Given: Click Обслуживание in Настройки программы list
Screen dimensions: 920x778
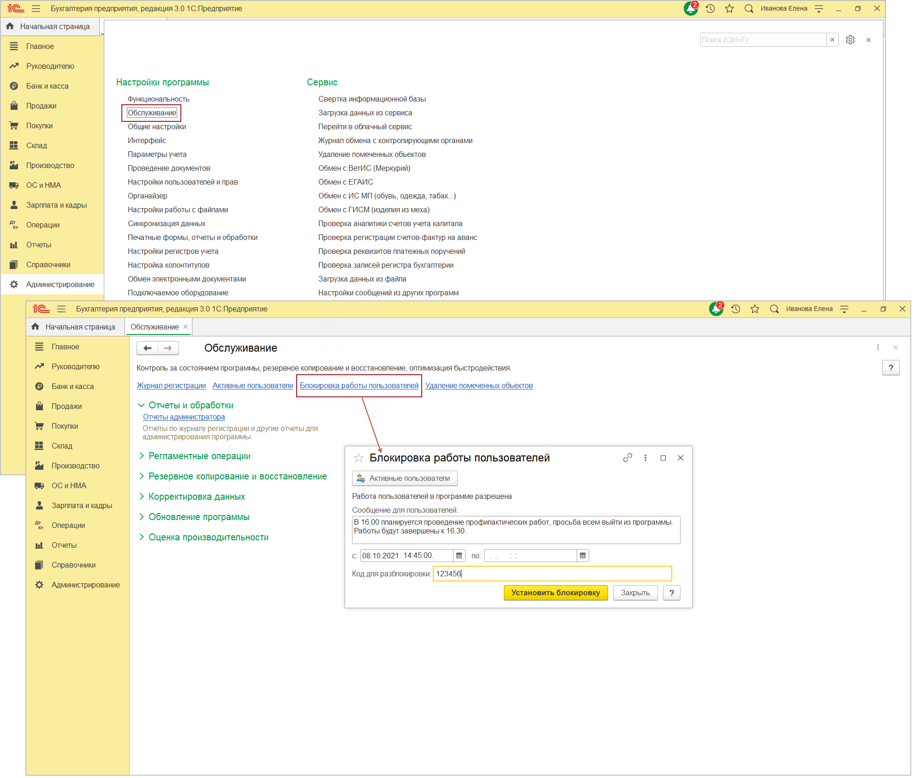Looking at the screenshot, I should coord(152,113).
